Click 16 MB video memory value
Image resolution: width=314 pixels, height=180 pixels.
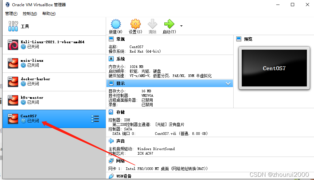click(146, 91)
